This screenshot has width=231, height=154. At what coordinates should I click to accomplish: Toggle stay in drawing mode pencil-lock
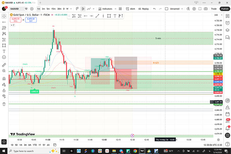(x=4, y=85)
